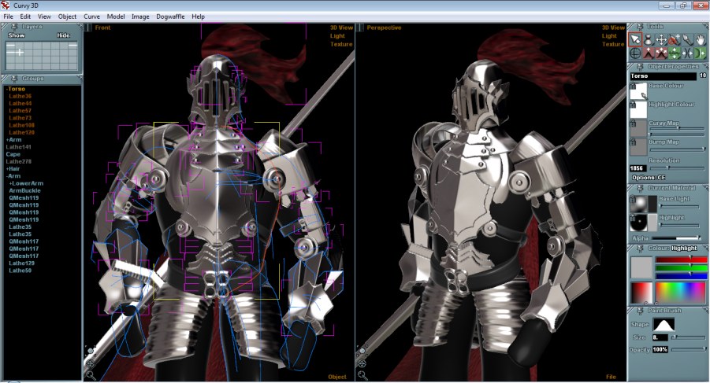Choose the four-way move arrows tool
This screenshot has height=383, width=710.
(661, 39)
